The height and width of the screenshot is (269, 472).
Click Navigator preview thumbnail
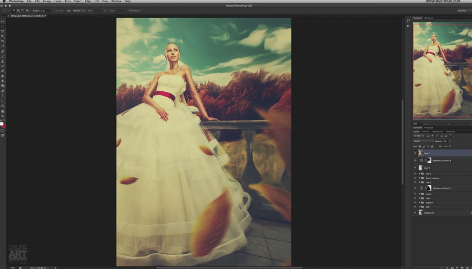442,70
